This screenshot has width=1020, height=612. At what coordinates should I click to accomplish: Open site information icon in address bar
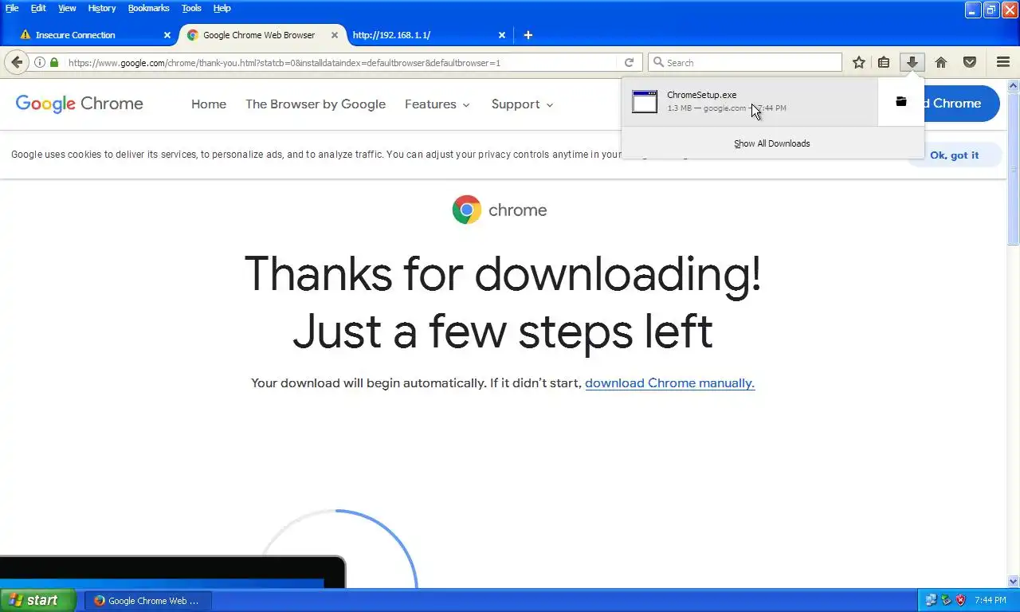coord(40,62)
